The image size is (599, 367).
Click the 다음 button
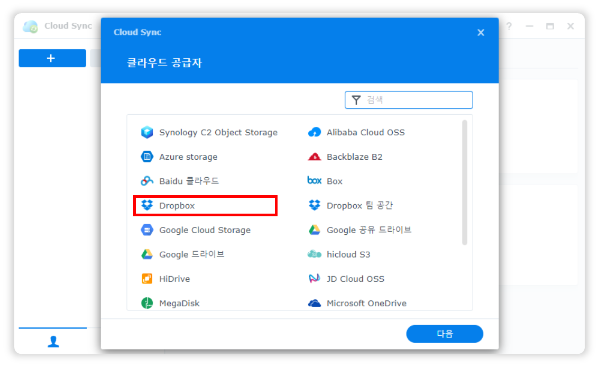click(445, 334)
